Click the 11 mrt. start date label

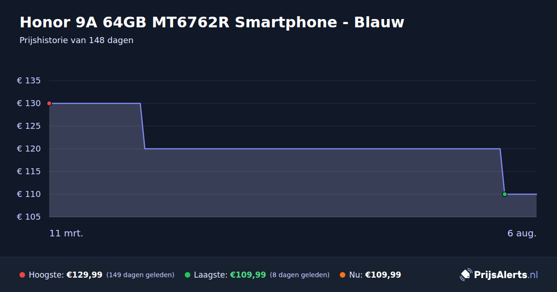66,233
